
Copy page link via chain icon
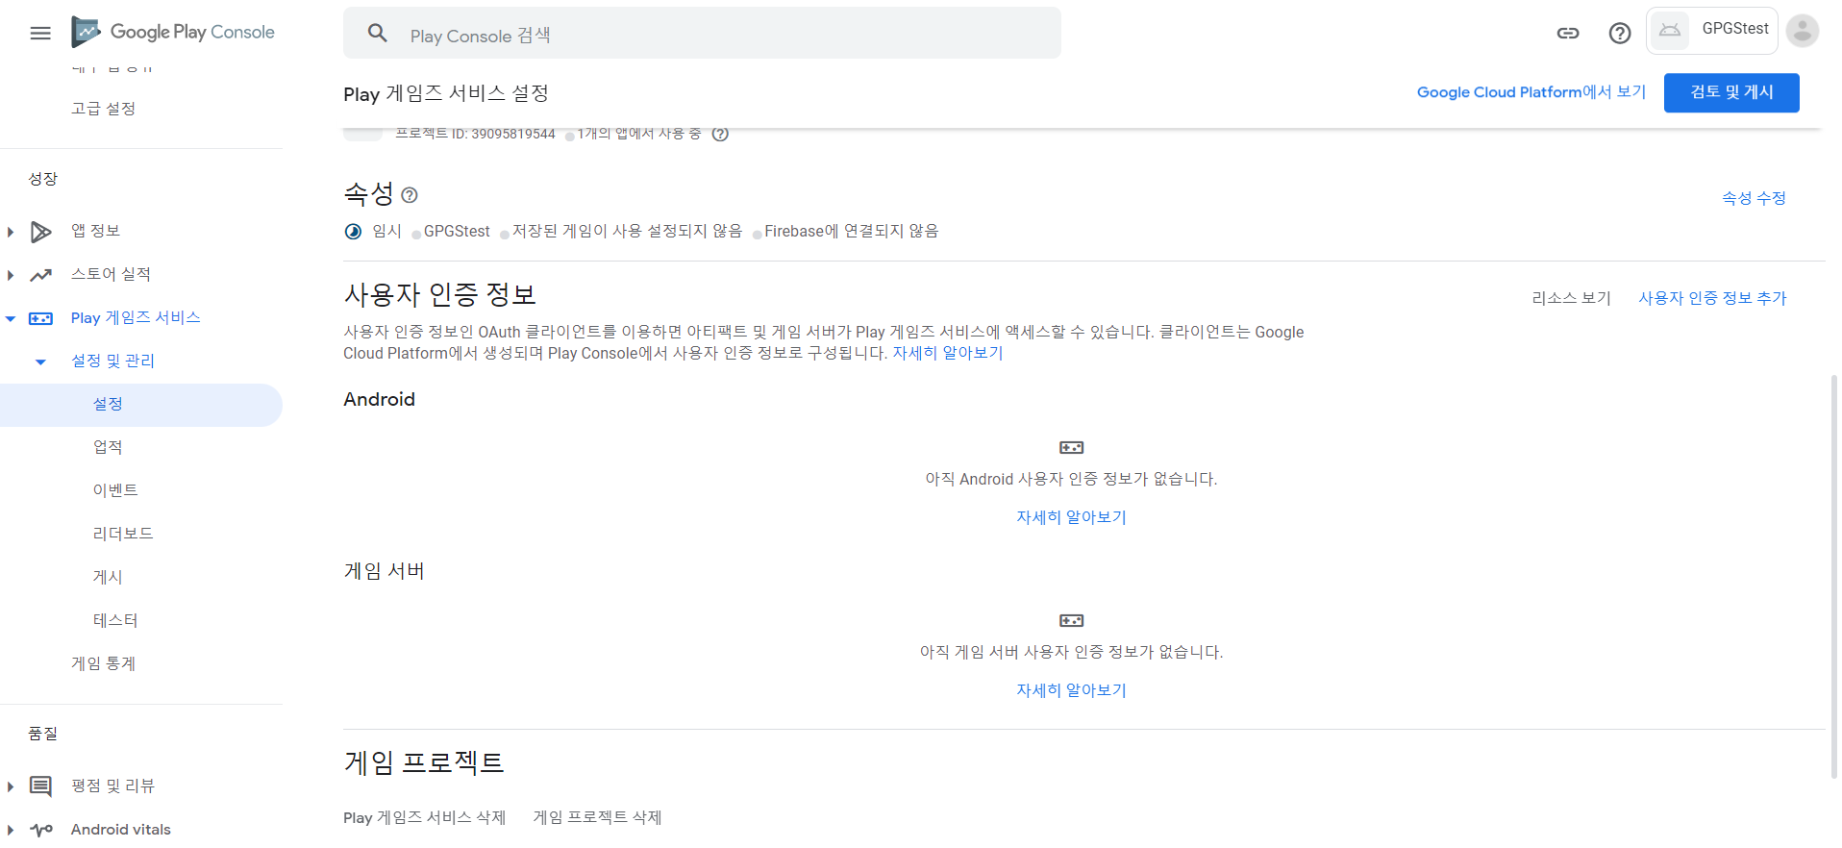[1568, 33]
